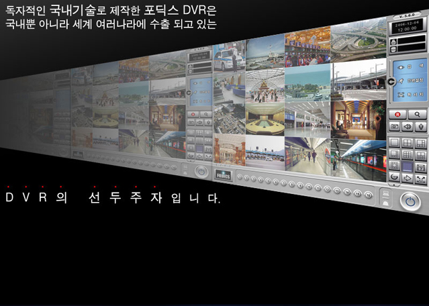429x306 pixels.
Task: Open the highway interchange aerial camera feed
Action: (359, 40)
